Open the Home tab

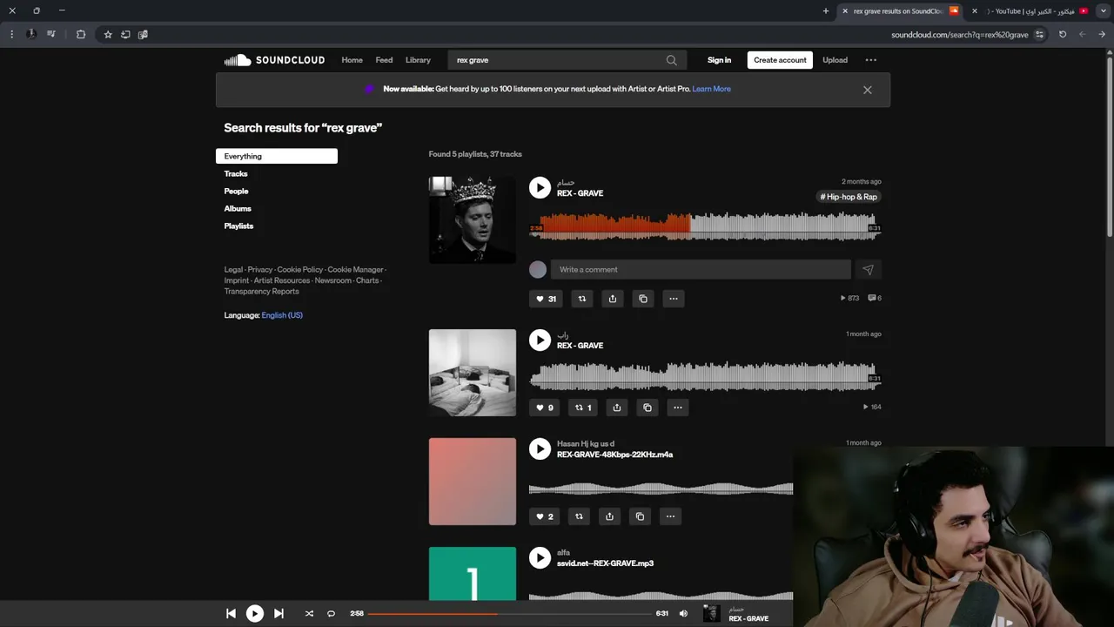pyautogui.click(x=352, y=60)
